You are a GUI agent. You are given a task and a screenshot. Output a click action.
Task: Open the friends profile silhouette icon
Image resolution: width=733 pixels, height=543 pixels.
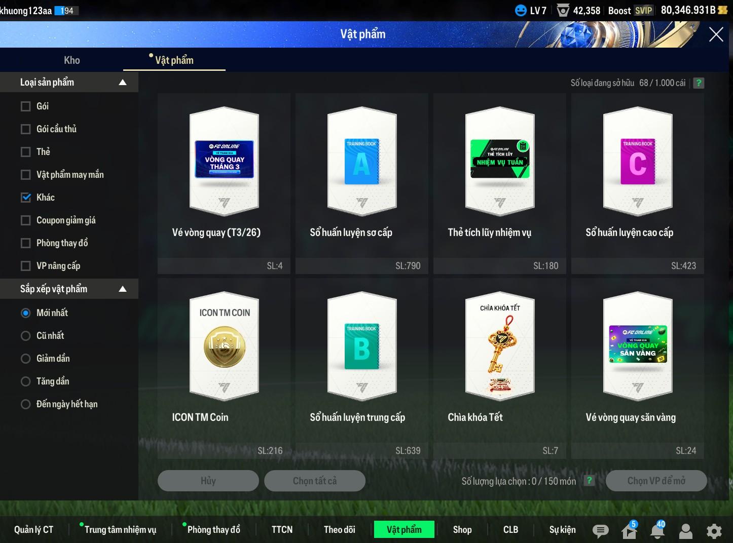tap(685, 530)
